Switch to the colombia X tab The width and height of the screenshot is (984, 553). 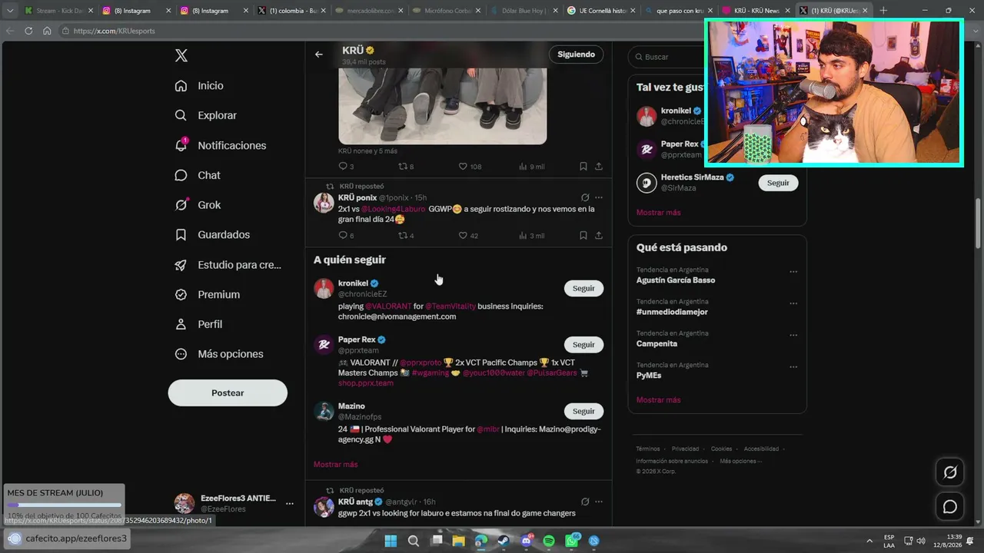292,11
